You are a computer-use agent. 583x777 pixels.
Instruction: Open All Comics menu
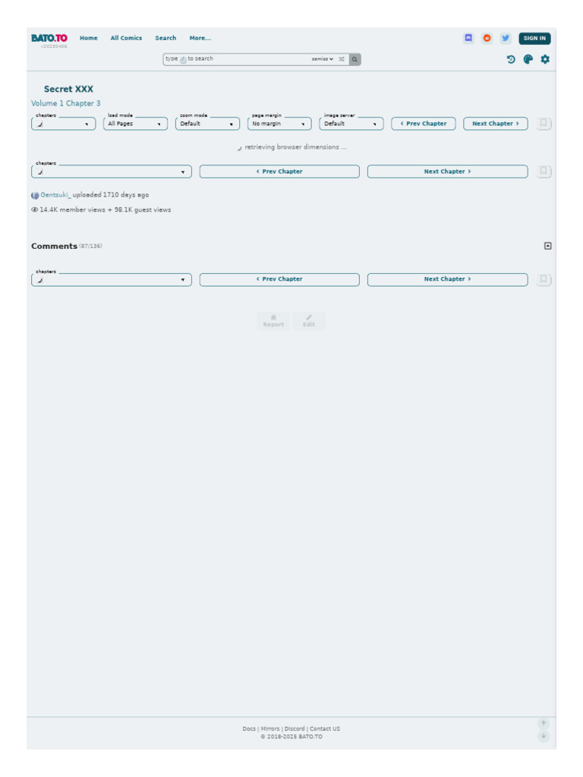pyautogui.click(x=126, y=38)
